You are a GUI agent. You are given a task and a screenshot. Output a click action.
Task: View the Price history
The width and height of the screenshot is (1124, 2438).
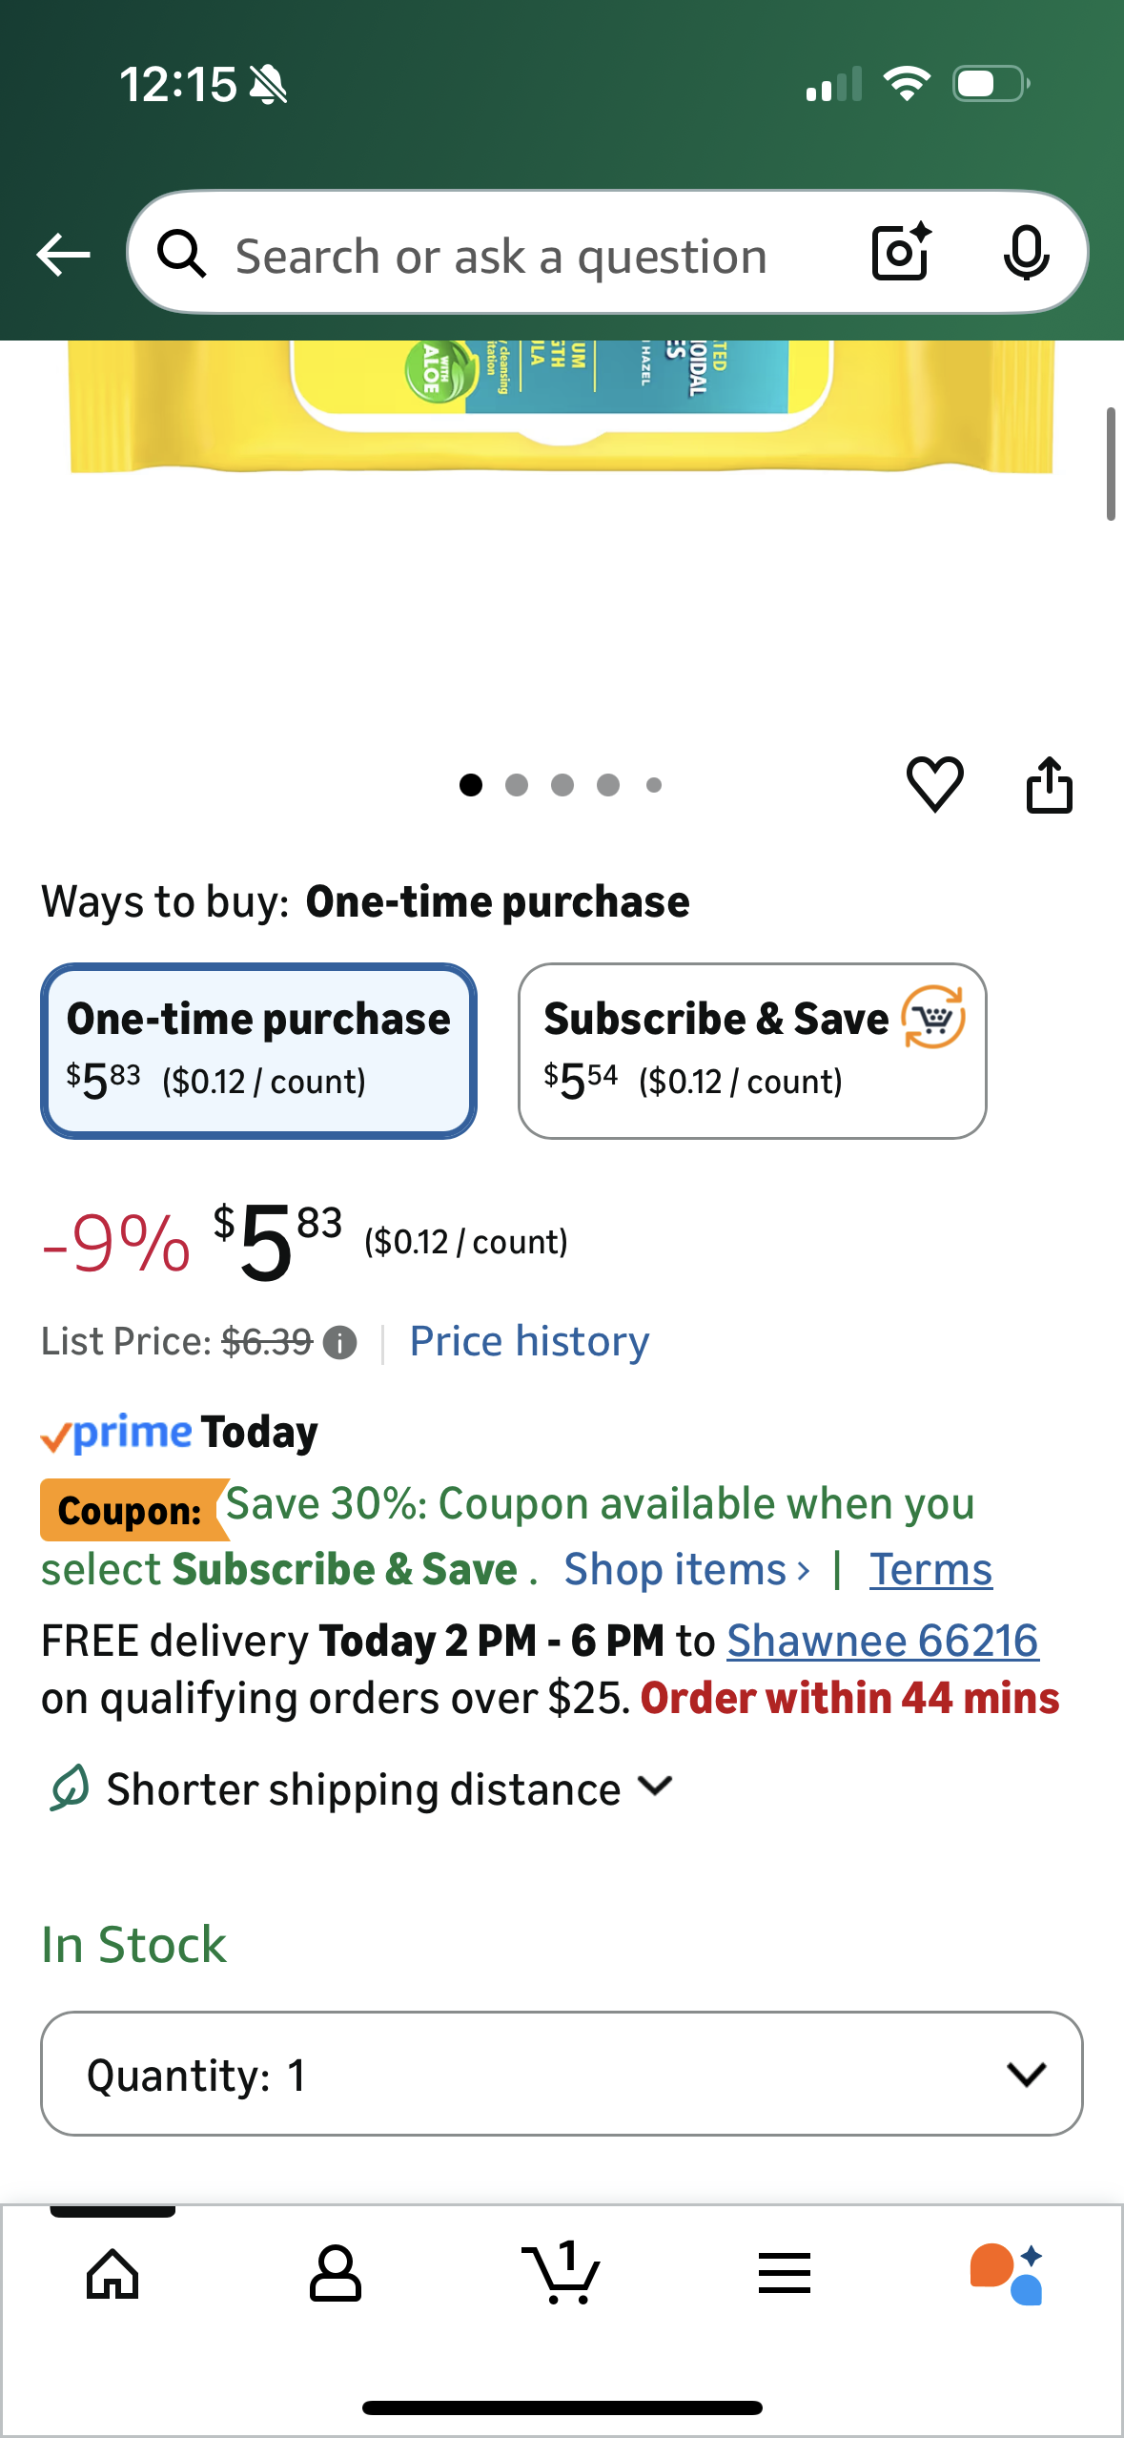527,1341
